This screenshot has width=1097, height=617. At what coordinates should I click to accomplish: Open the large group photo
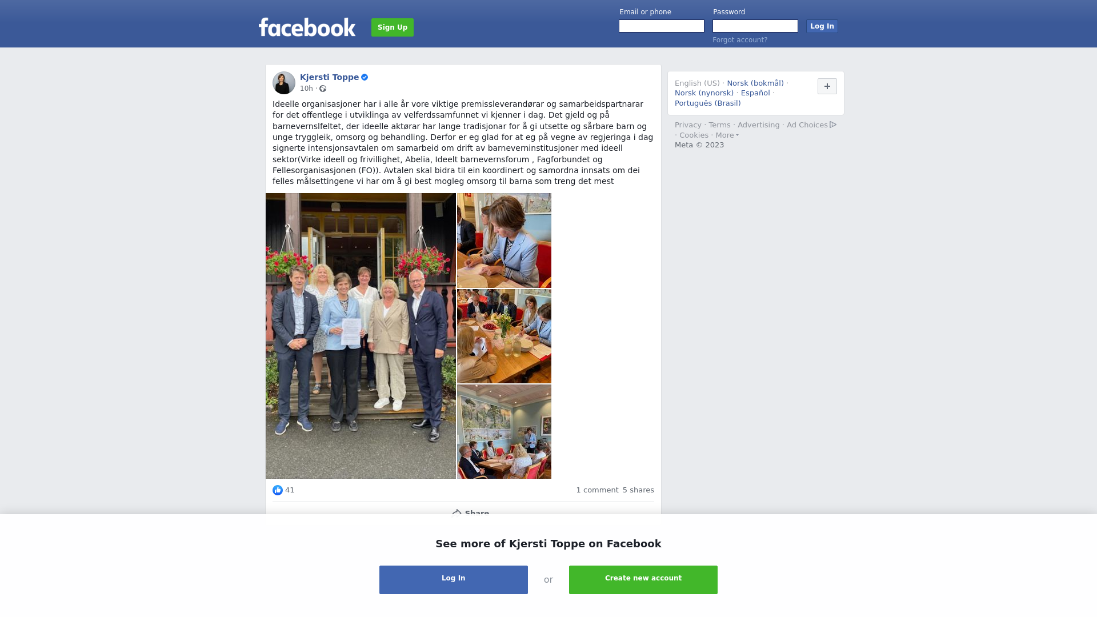coord(361,336)
